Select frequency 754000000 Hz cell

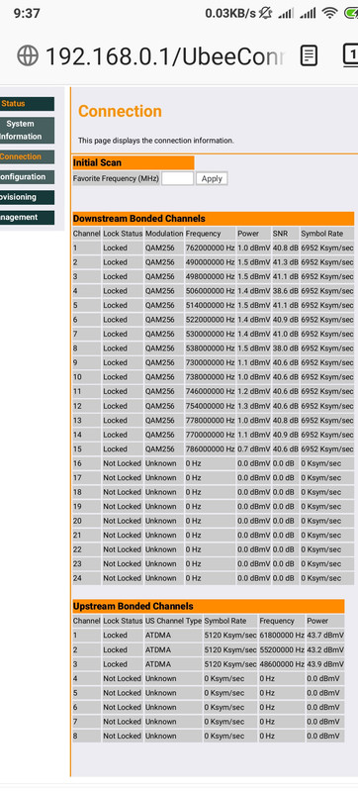pos(210,406)
